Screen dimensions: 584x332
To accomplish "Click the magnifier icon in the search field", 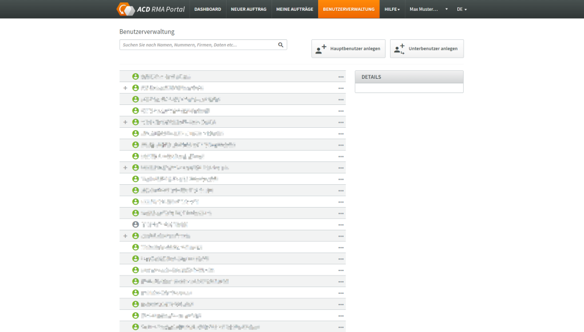I will click(x=281, y=44).
